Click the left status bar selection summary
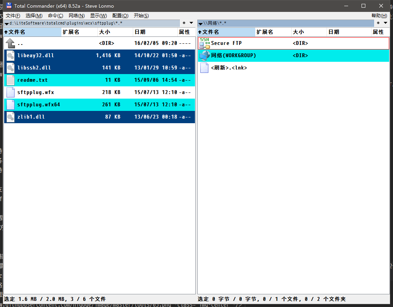The image size is (393, 307). tap(55, 299)
